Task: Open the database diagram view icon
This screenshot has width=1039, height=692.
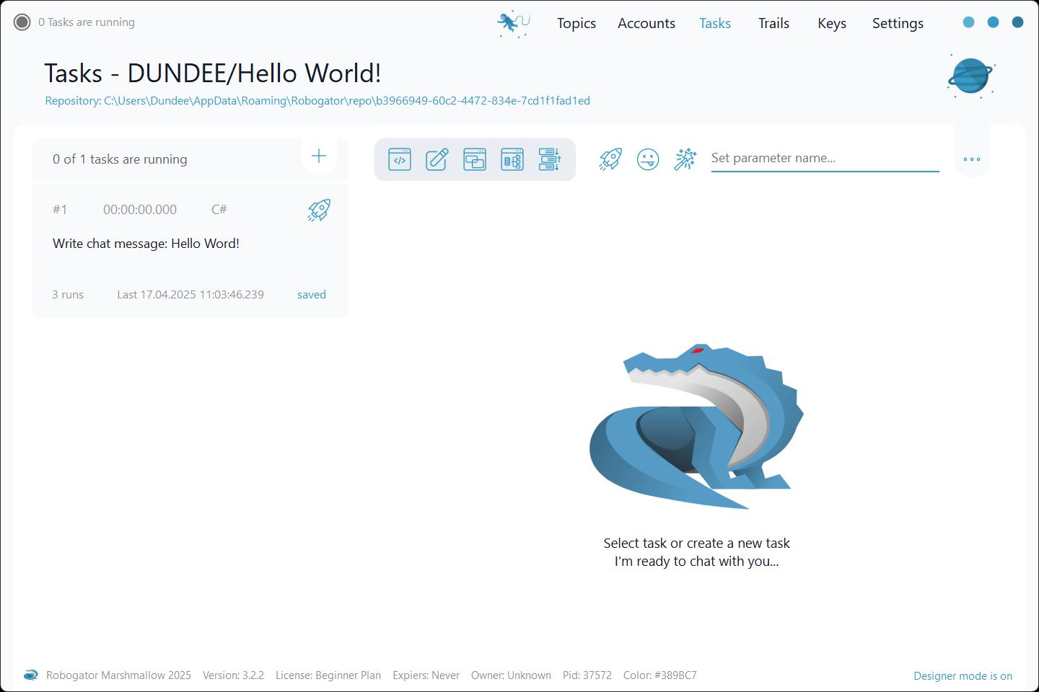Action: tap(512, 159)
